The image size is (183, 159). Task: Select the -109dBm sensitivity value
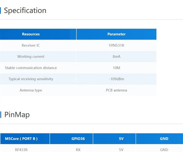[x=116, y=79]
